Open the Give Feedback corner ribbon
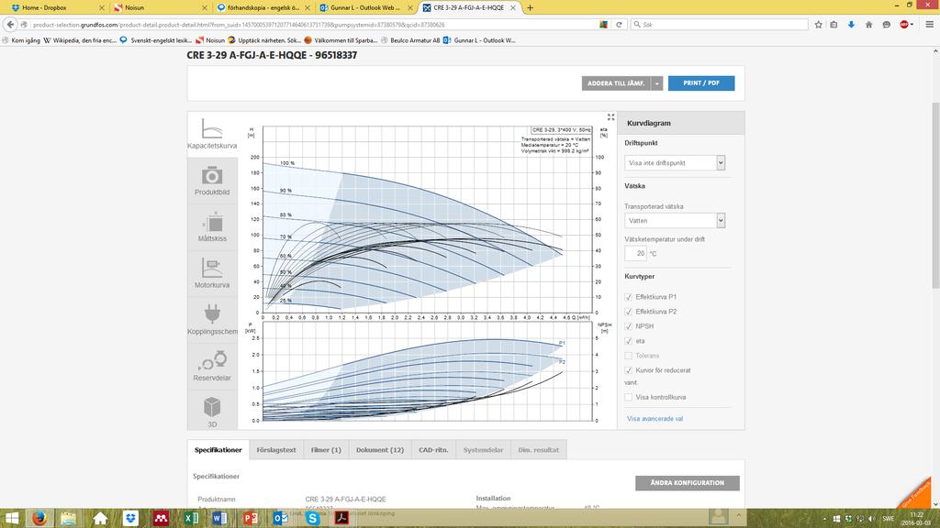The height and width of the screenshot is (528, 940). click(917, 493)
